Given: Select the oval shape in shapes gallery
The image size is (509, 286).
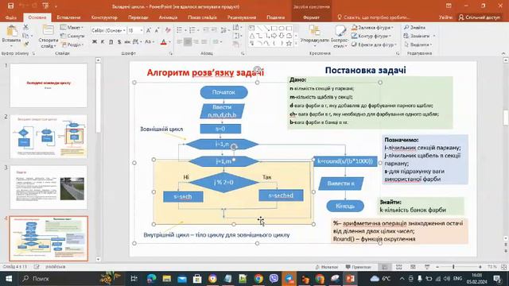Looking at the screenshot, I should (281, 29).
